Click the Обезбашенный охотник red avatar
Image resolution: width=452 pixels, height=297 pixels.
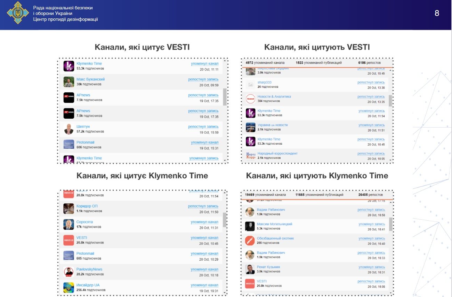(250, 240)
